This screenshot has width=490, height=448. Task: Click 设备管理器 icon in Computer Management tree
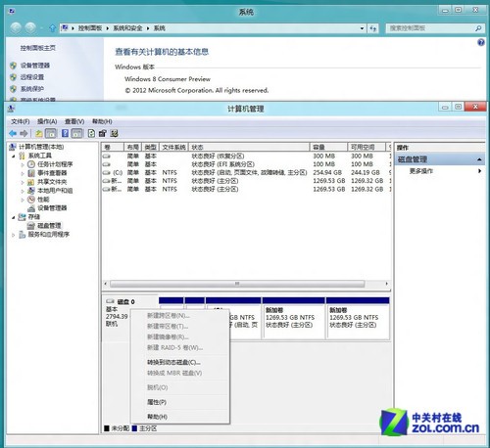31,208
